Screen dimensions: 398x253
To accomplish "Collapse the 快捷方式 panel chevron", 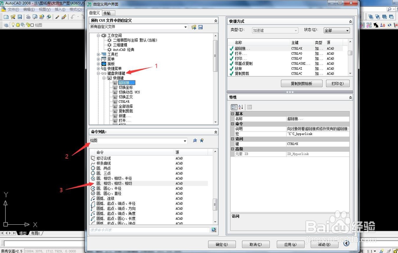I will tap(350, 22).
